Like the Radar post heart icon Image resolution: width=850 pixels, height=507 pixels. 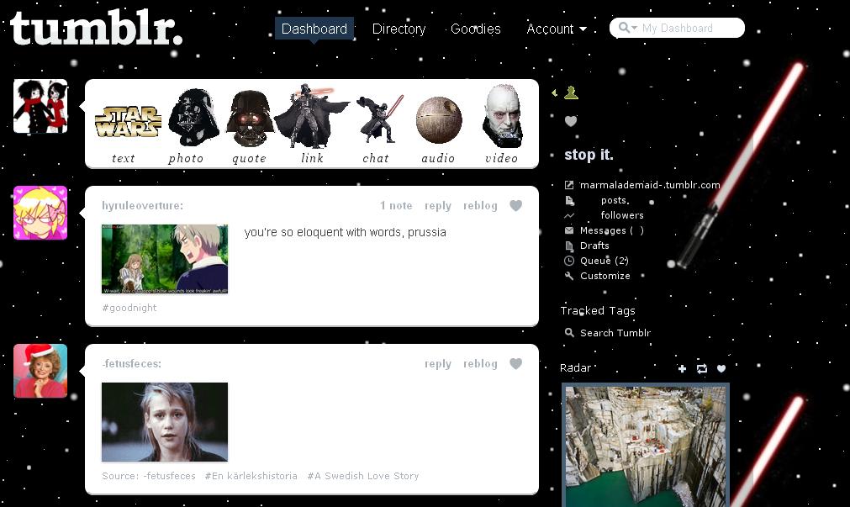click(x=721, y=368)
